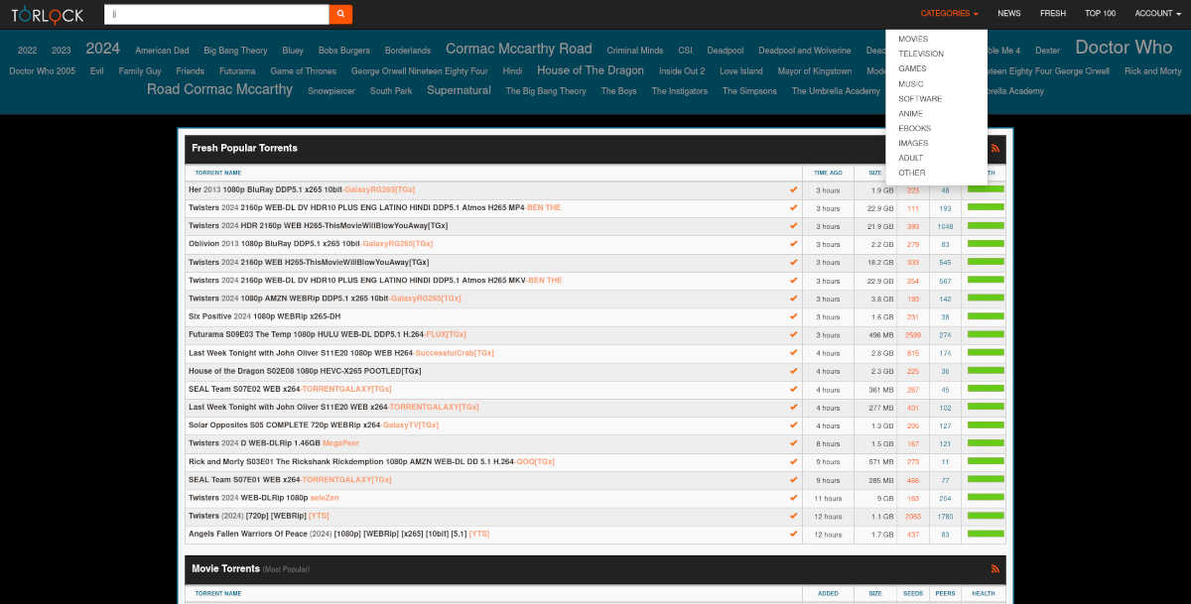
Task: Open the Fresh Popular Torrents RSS feed
Action: (995, 148)
